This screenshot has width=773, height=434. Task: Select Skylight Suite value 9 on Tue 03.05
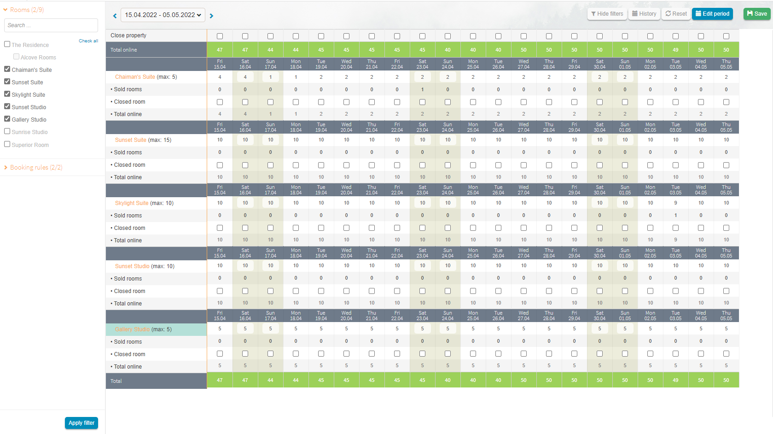pos(675,203)
